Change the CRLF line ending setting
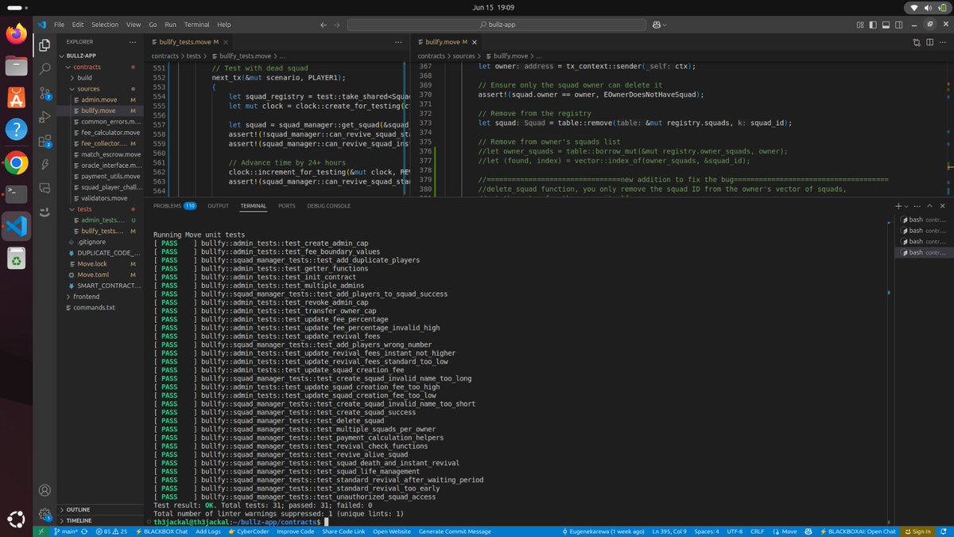 coord(758,531)
